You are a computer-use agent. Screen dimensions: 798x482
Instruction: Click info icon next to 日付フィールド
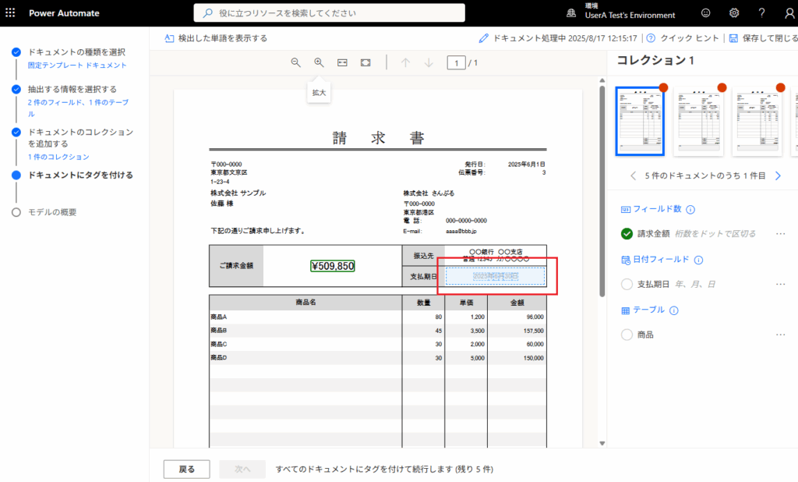(698, 260)
